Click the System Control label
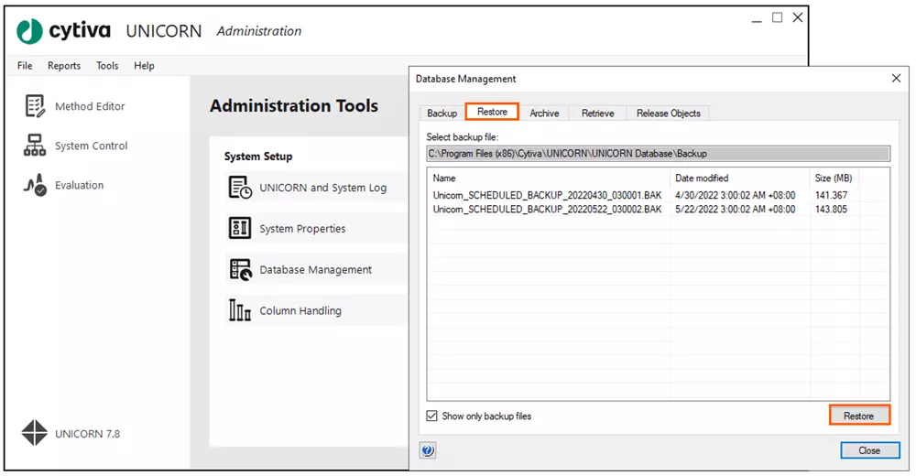The width and height of the screenshot is (916, 476). (x=91, y=146)
